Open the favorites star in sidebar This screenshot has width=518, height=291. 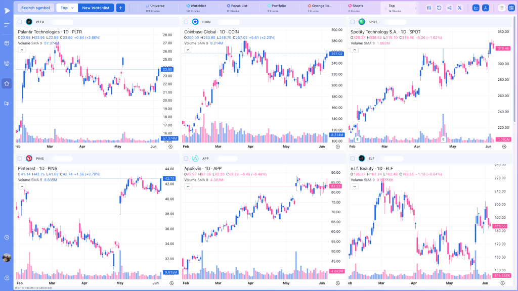pos(7,83)
